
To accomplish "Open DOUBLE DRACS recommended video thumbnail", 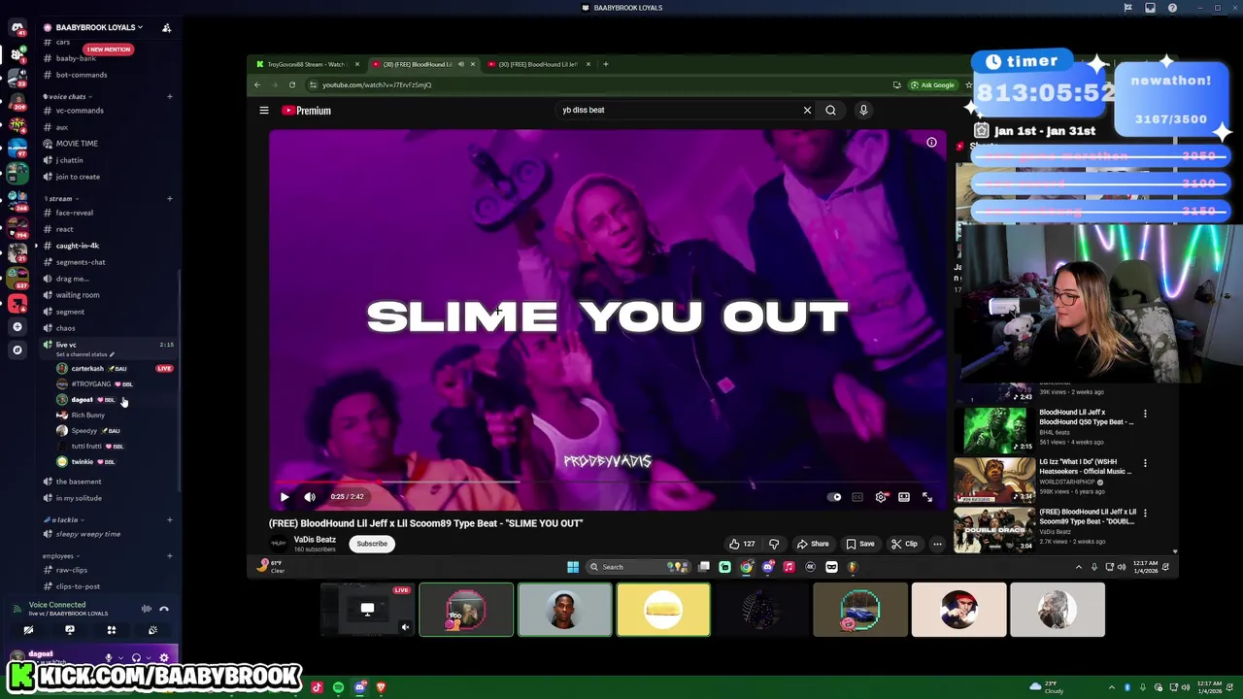I will (993, 528).
